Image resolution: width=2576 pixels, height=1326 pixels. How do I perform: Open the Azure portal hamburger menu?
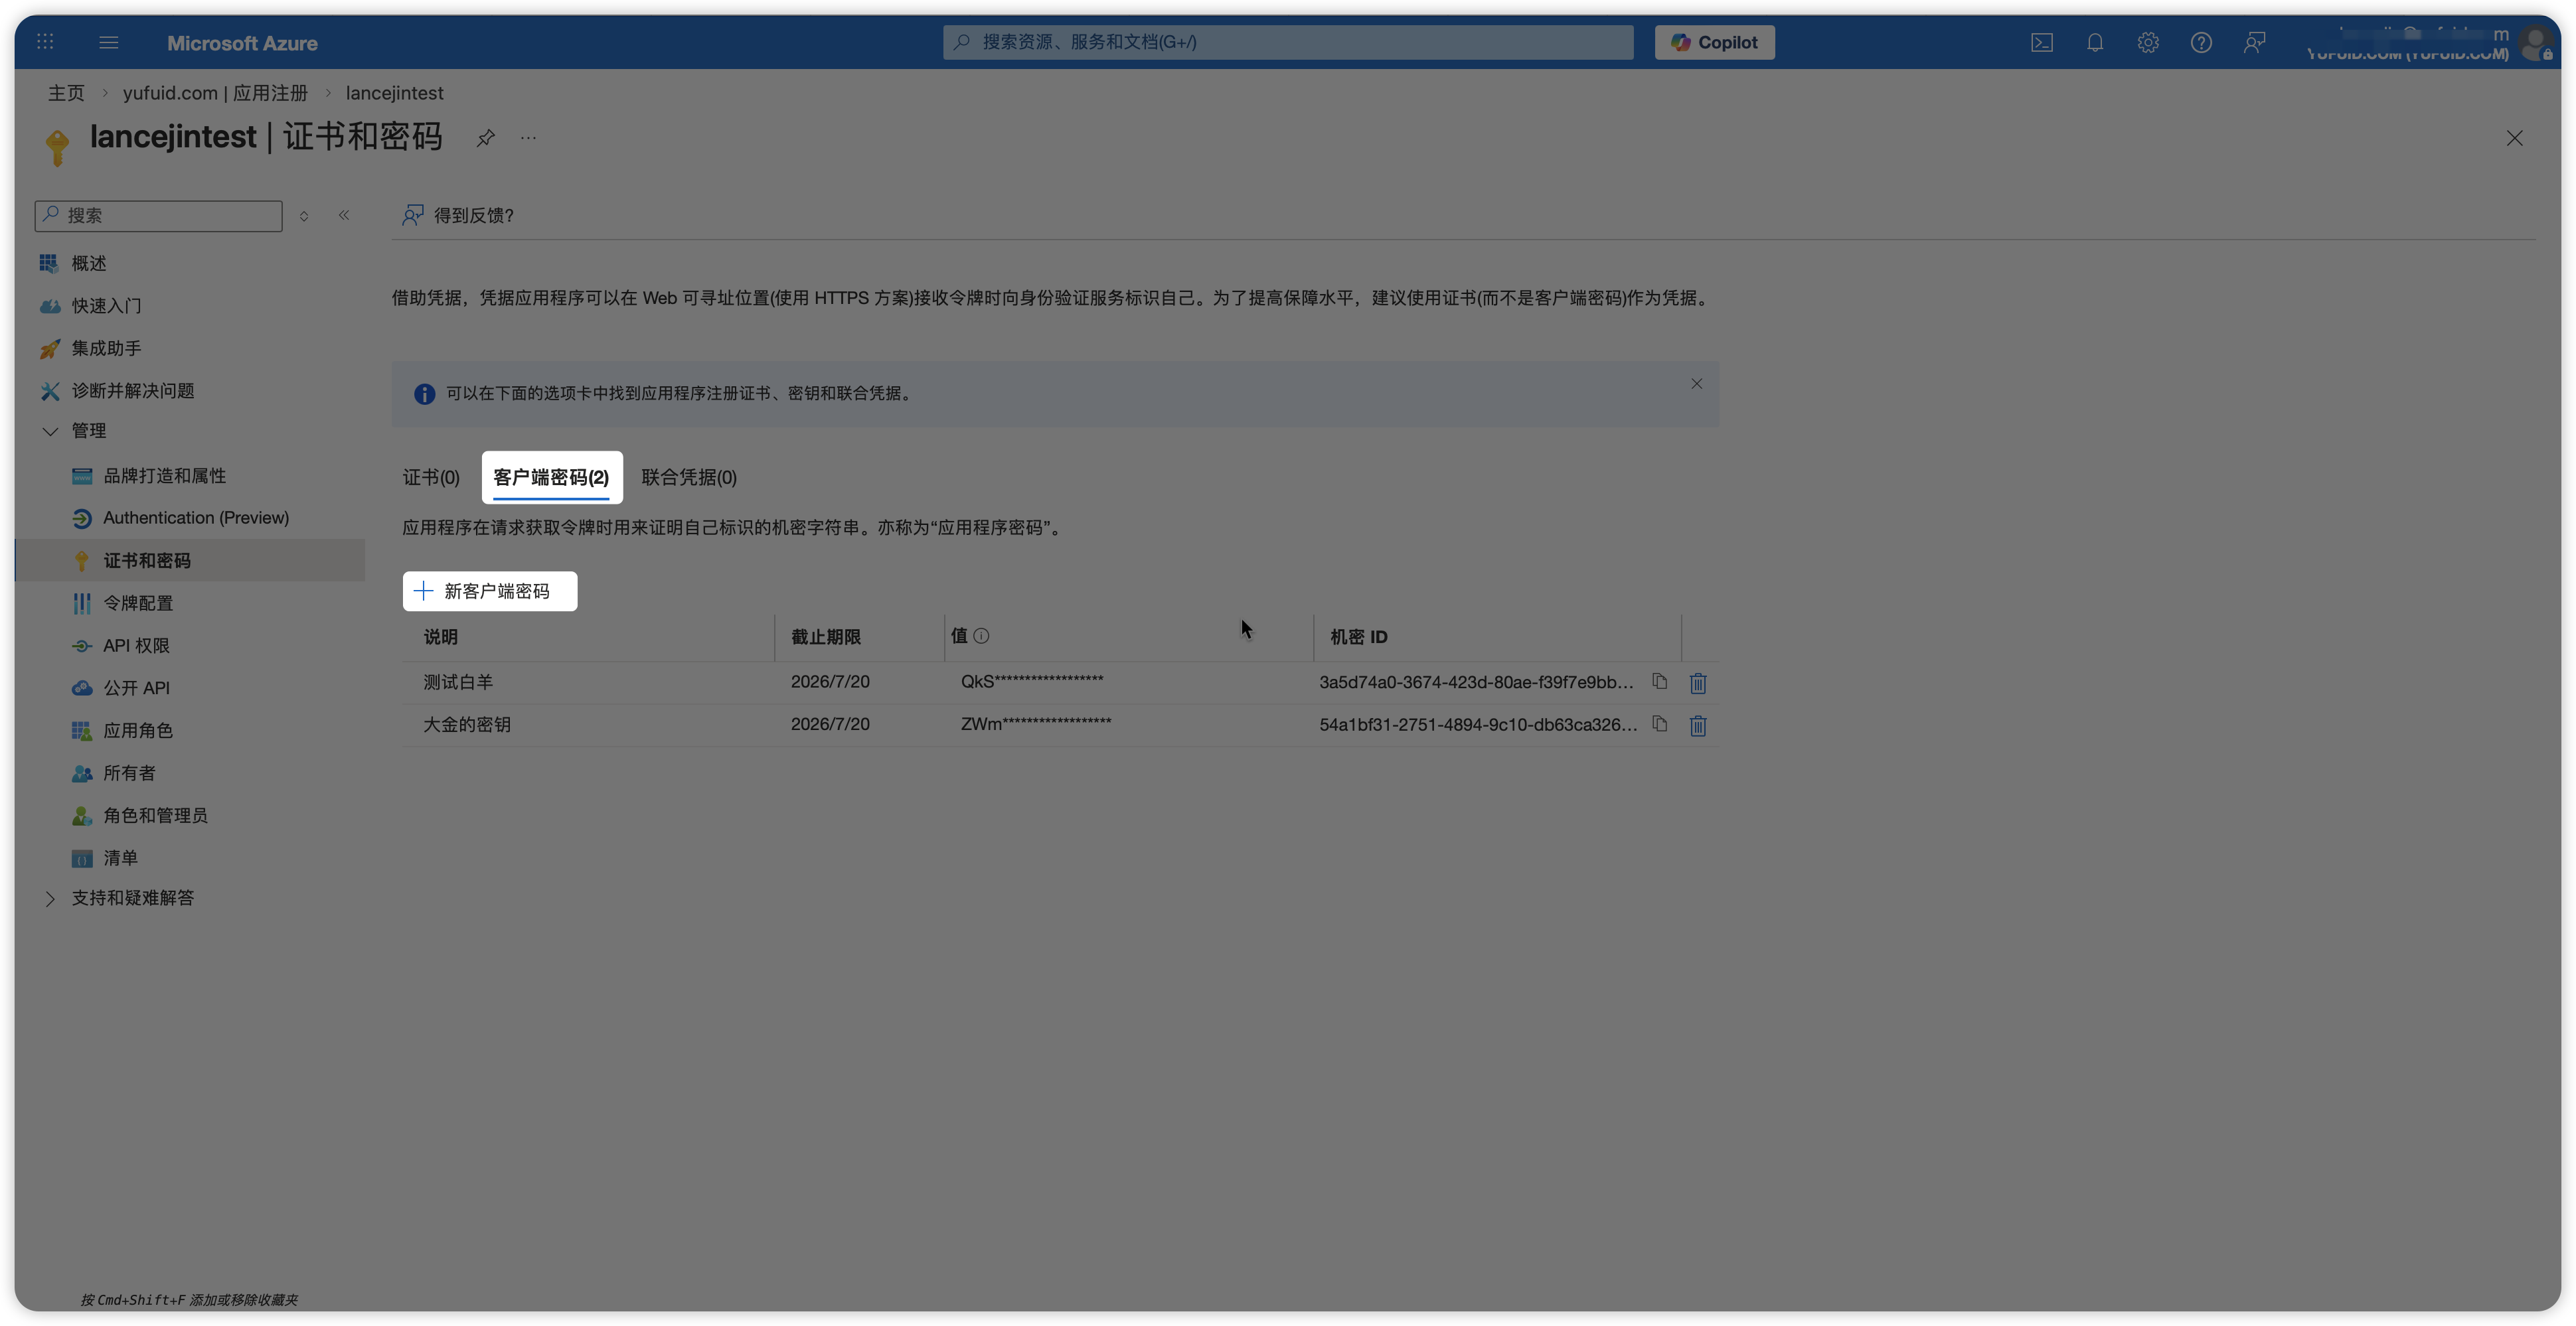click(109, 43)
